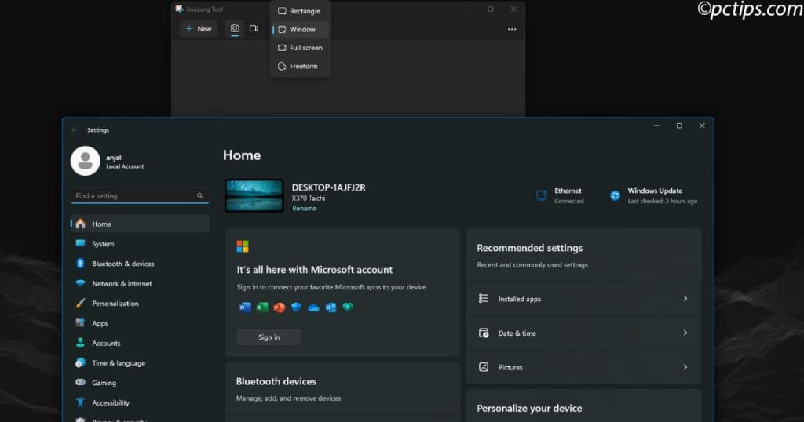804x422 pixels.
Task: Switch to video Record mode icon
Action: [254, 29]
